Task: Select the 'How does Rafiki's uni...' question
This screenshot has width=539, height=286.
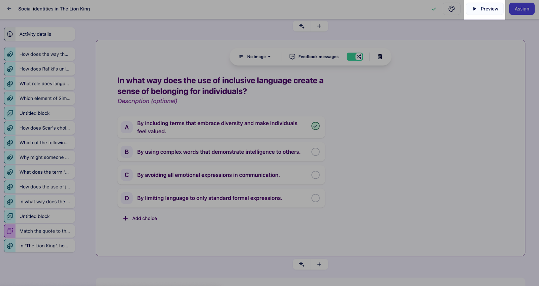Action: (39, 69)
